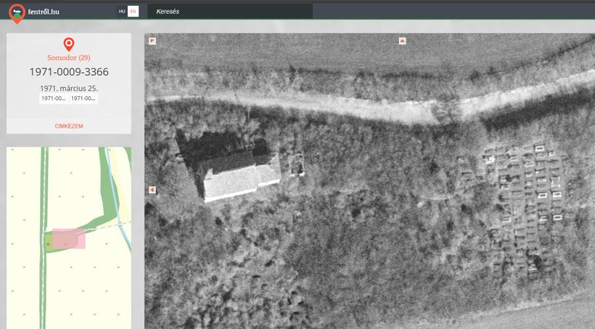Switch language to HU
Image resolution: width=595 pixels, height=329 pixels.
point(122,11)
